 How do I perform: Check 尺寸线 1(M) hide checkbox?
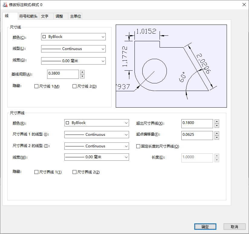click(x=36, y=86)
